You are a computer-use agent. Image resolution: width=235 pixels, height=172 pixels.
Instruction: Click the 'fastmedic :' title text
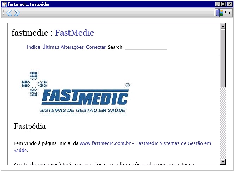[x=32, y=33]
